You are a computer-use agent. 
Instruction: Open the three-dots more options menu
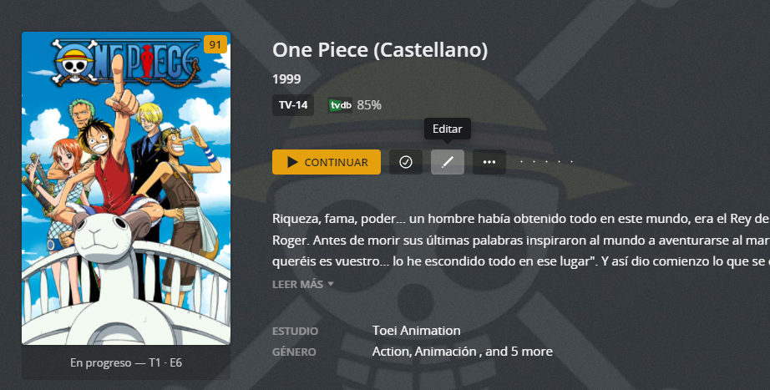[x=489, y=162]
